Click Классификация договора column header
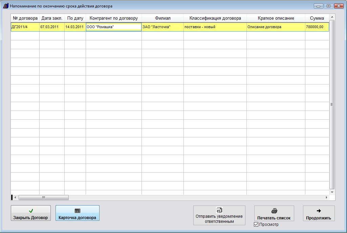This screenshot has width=347, height=233. pyautogui.click(x=215, y=18)
